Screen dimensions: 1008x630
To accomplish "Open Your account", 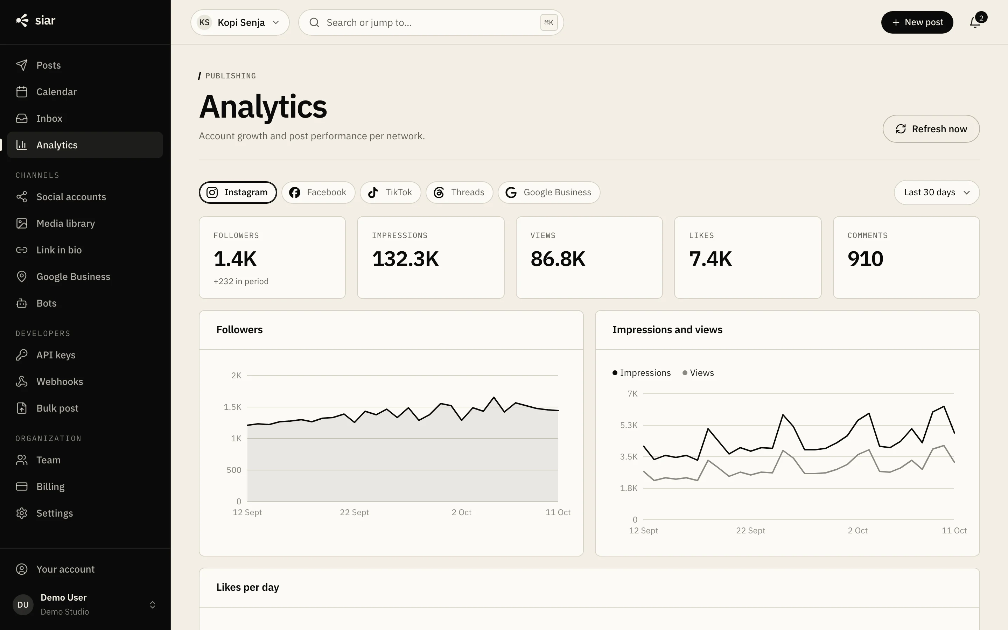I will [85, 569].
